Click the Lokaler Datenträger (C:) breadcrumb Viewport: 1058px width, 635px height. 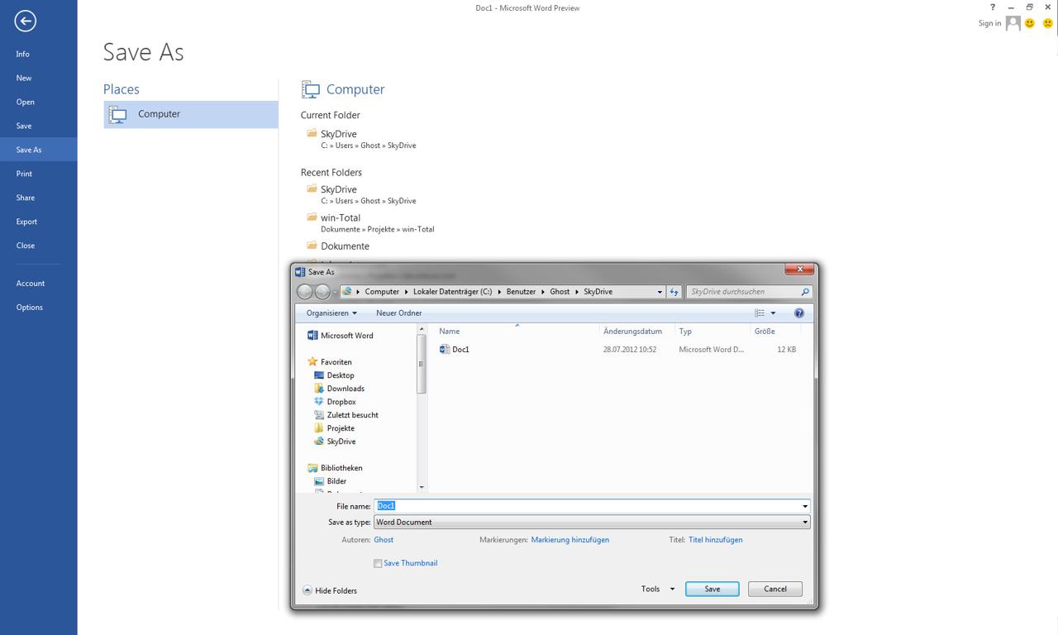point(453,292)
